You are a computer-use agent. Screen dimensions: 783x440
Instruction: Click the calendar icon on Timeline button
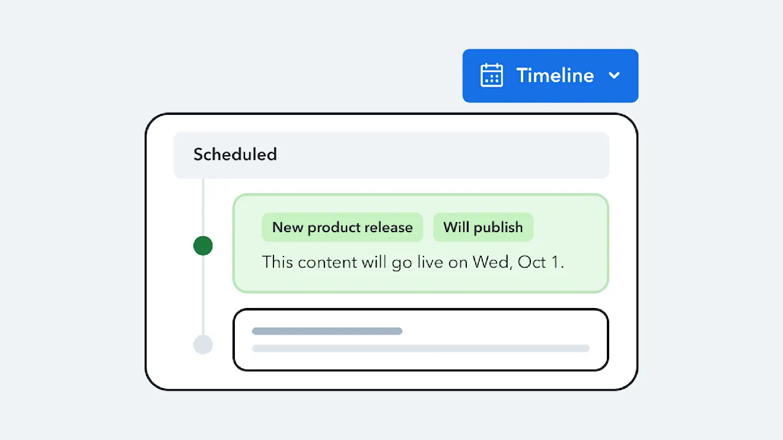tap(491, 76)
